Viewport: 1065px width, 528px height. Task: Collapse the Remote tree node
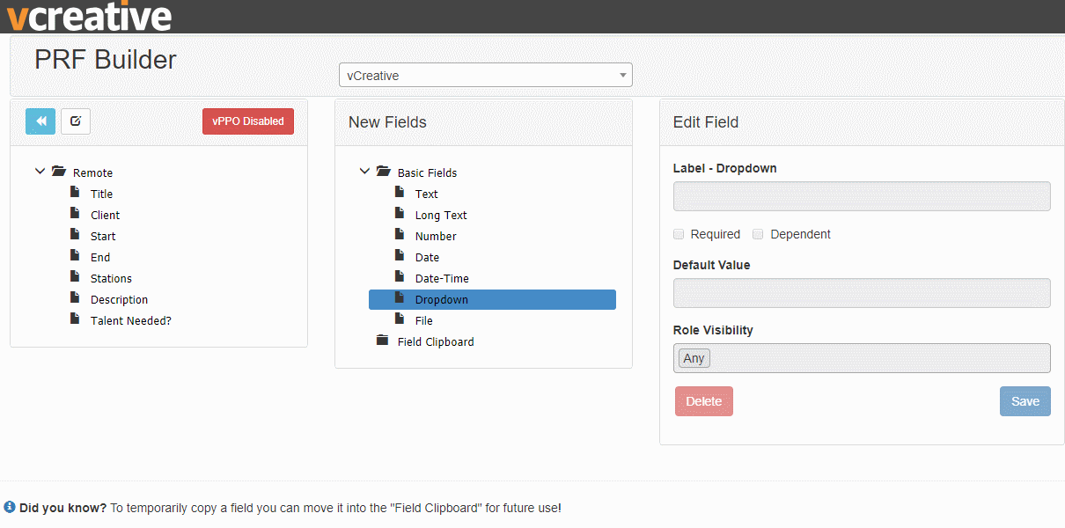[x=40, y=172]
